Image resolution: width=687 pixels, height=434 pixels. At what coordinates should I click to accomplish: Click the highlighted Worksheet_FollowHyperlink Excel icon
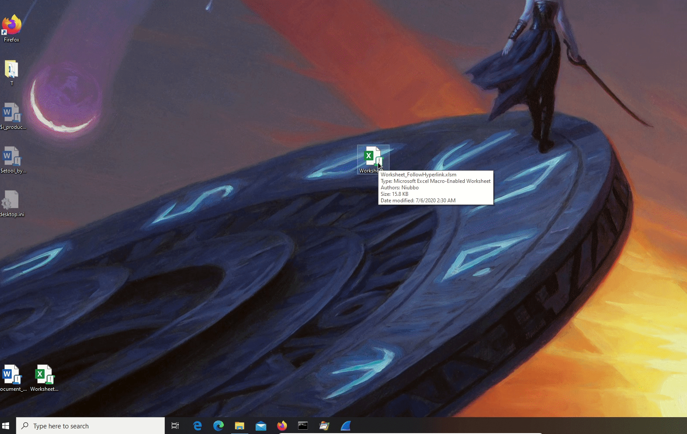[373, 160]
